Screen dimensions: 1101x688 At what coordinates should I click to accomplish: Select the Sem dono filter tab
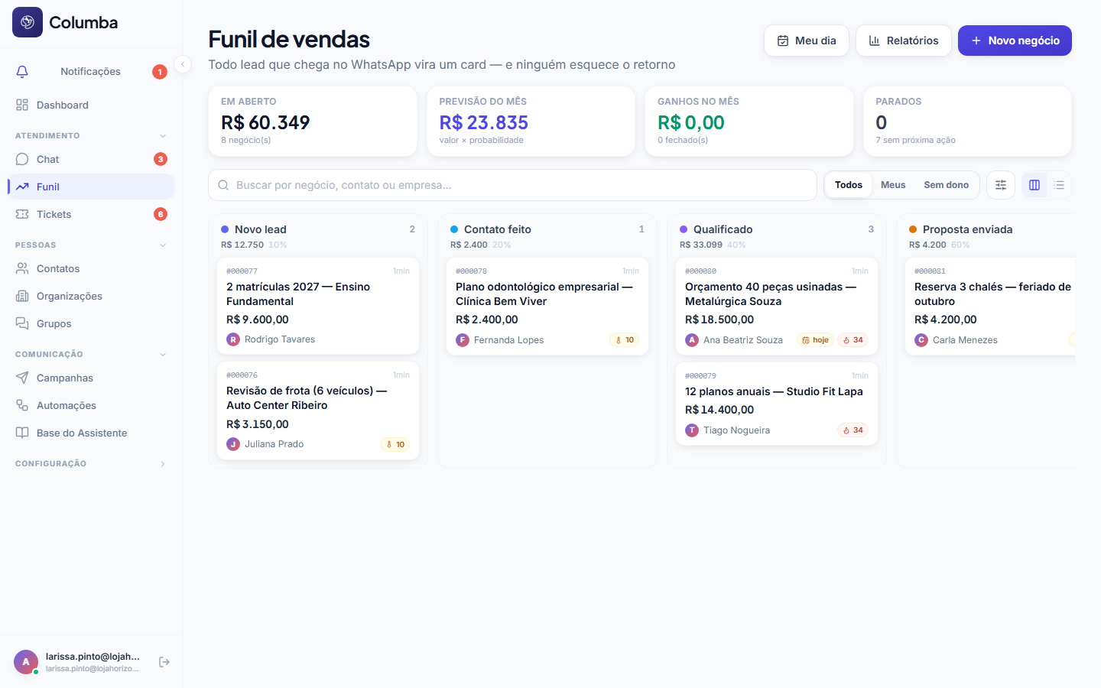point(947,185)
